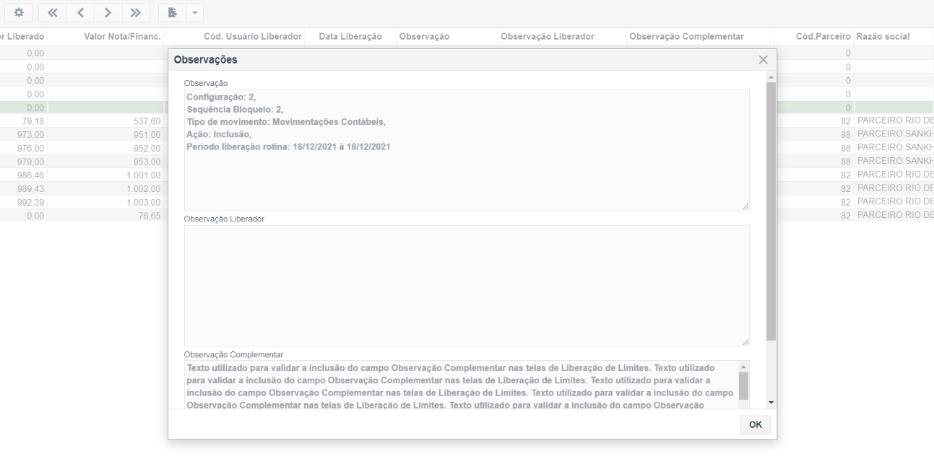Click the Cód.Parceiro column header
The image size is (934, 469).
[823, 37]
